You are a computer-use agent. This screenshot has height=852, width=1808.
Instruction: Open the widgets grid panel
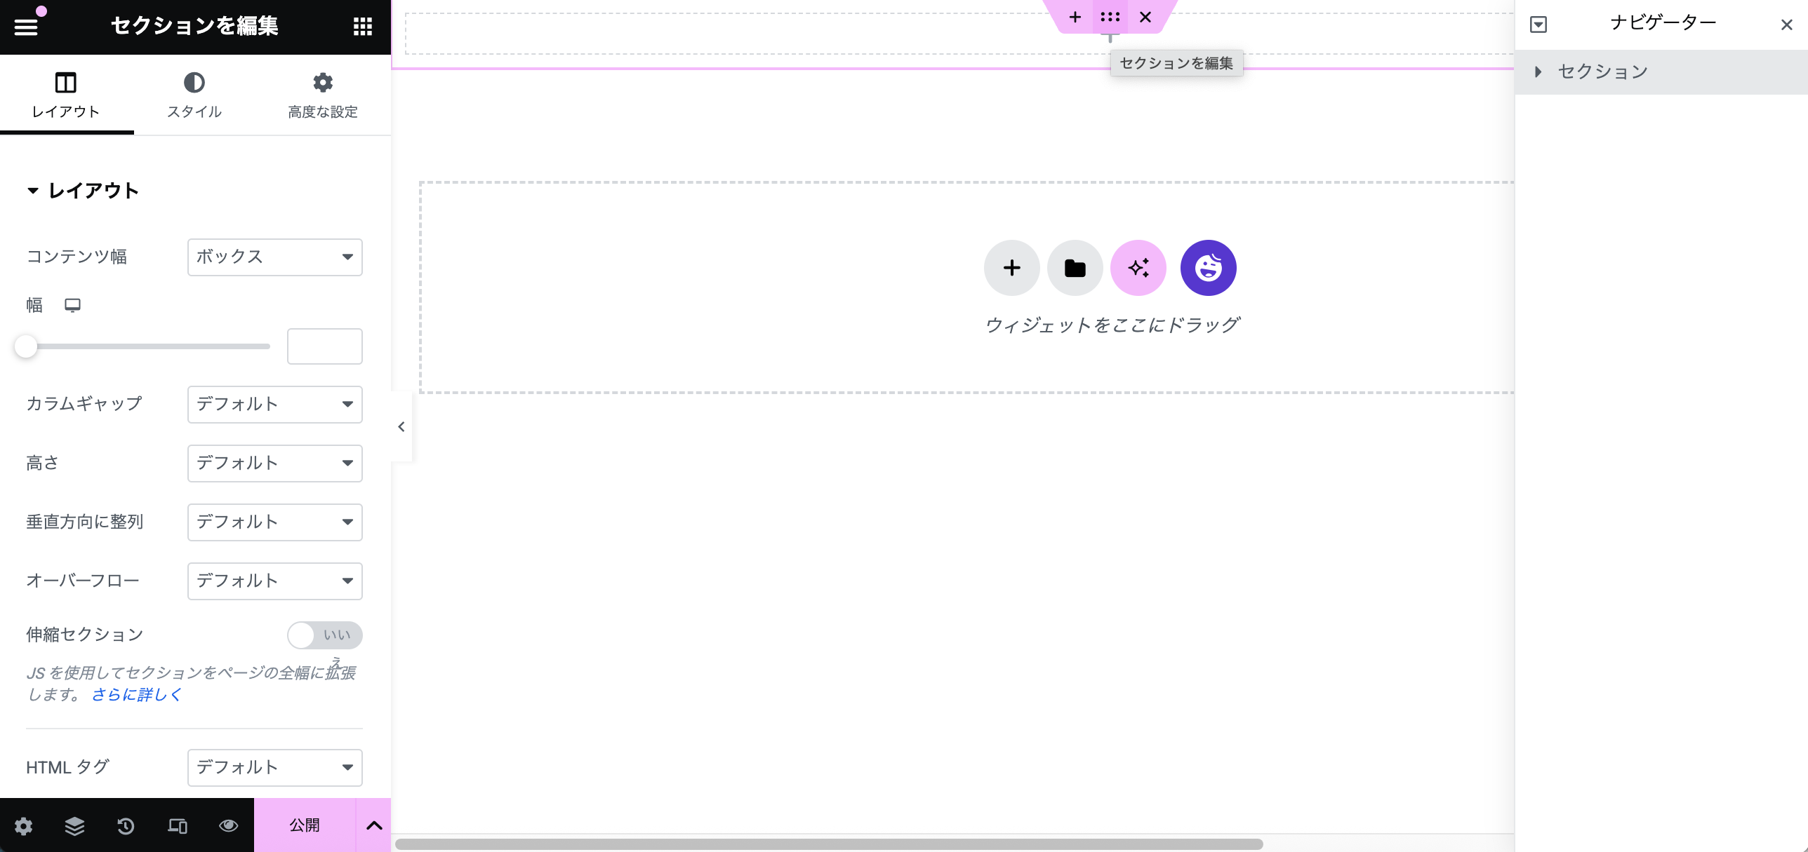[x=362, y=27]
